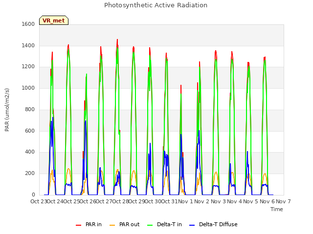Click the Nov 2 x-axis tick label
This screenshot has height=234, width=313.
click(x=202, y=201)
